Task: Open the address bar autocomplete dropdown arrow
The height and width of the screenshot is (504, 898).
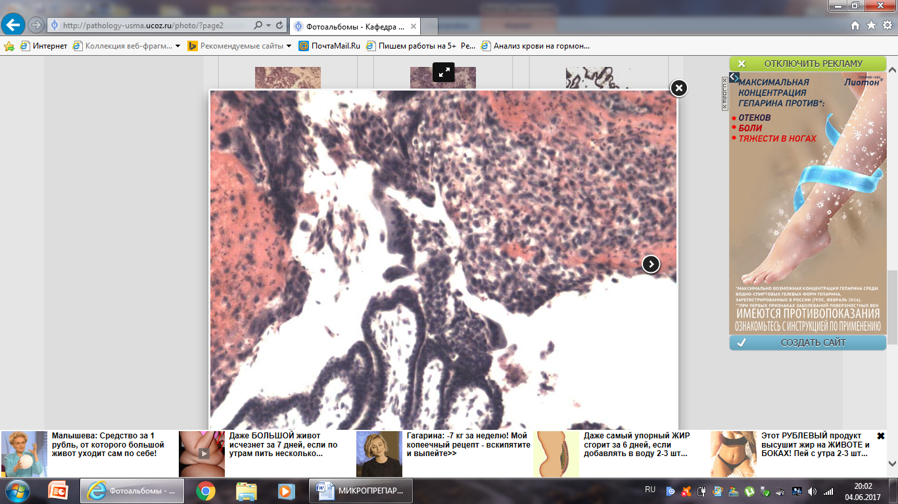Action: 268,26
